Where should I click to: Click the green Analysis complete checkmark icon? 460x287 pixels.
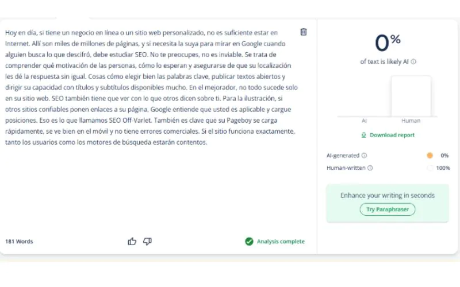[249, 242]
